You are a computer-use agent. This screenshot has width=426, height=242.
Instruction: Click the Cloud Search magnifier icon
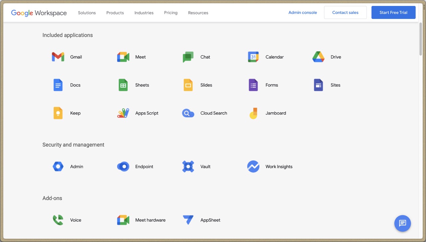pyautogui.click(x=188, y=113)
